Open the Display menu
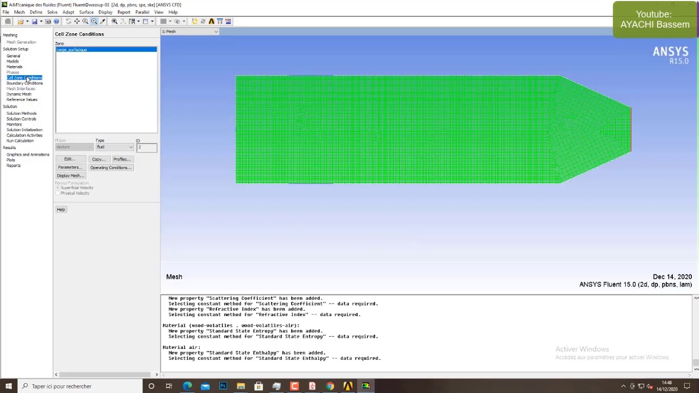This screenshot has width=699, height=393. point(105,12)
